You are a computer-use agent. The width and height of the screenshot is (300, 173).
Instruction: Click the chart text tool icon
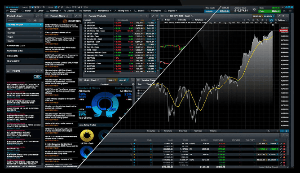(248, 20)
